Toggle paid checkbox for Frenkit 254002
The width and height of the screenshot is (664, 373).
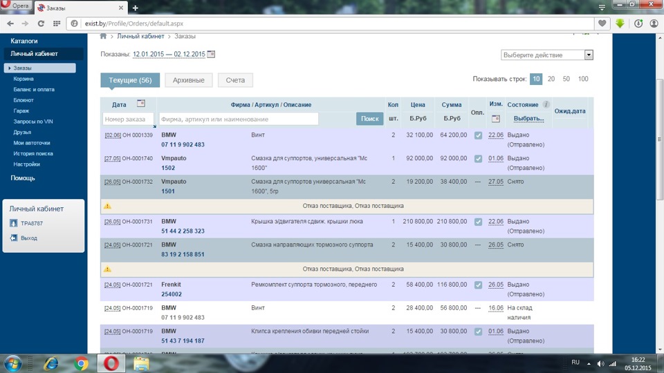coord(478,285)
